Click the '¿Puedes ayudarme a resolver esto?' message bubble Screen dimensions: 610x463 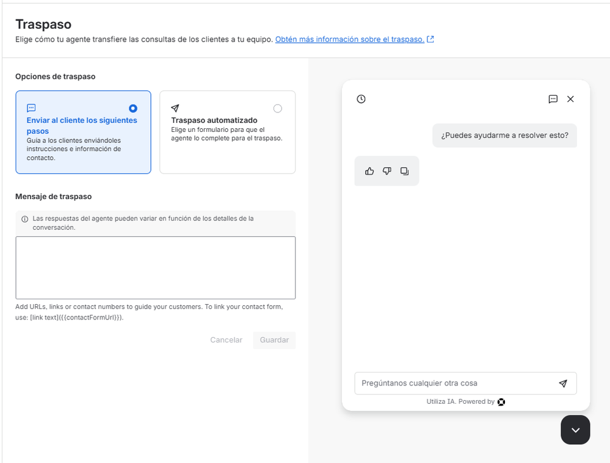(504, 136)
